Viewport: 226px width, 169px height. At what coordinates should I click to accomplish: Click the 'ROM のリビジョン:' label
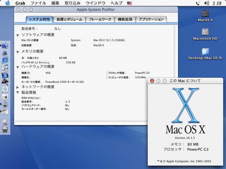31,98
